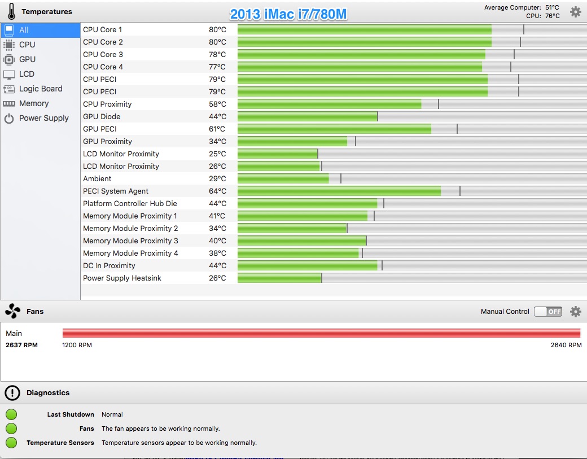Select the Power Supply Heatsink row label
The height and width of the screenshot is (459, 587).
122,278
